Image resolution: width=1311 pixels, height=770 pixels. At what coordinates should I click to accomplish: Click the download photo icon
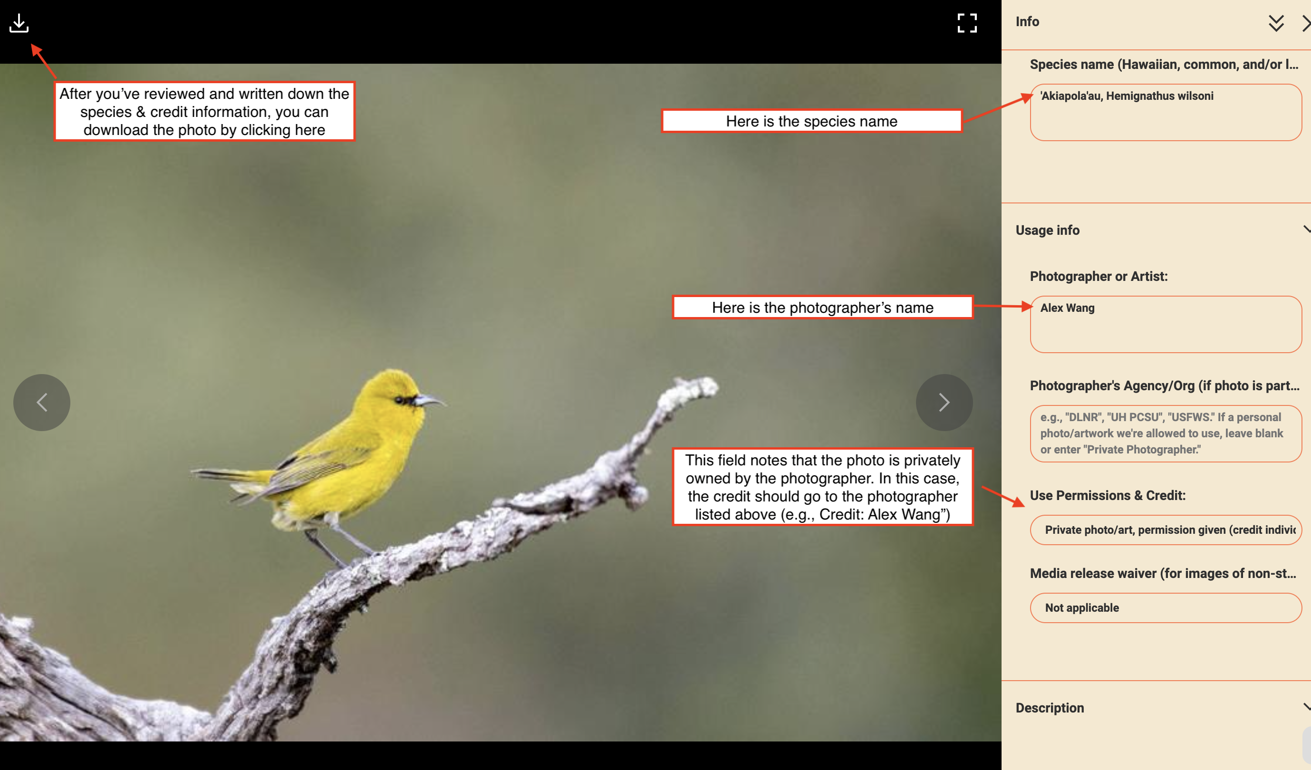[19, 23]
